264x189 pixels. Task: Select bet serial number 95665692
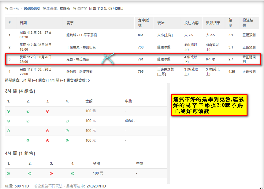32,9
